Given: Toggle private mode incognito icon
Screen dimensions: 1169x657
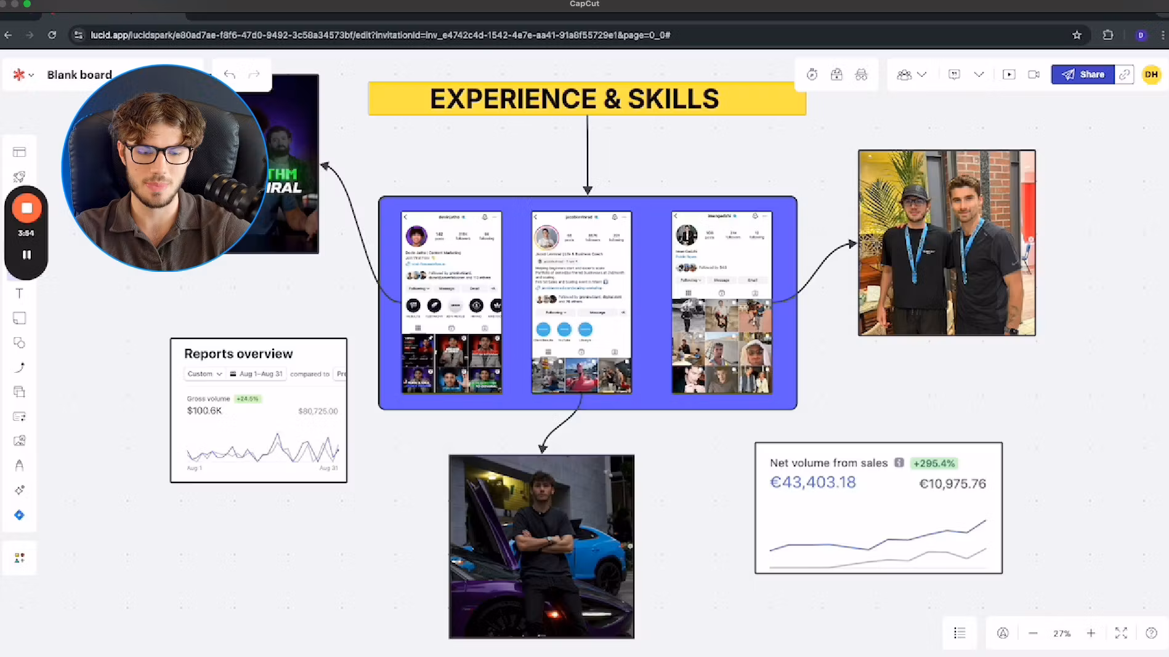Looking at the screenshot, I should tap(861, 74).
